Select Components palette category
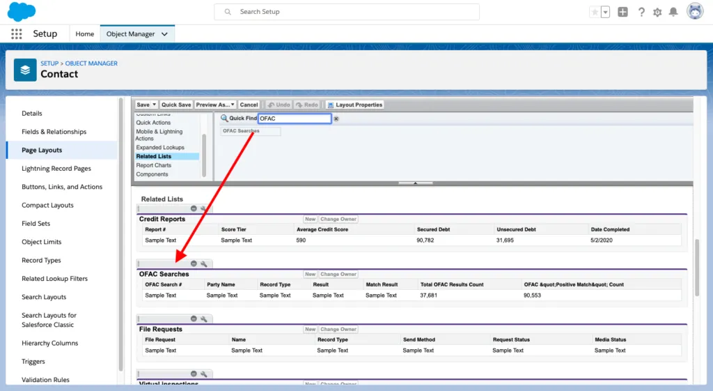 (152, 174)
